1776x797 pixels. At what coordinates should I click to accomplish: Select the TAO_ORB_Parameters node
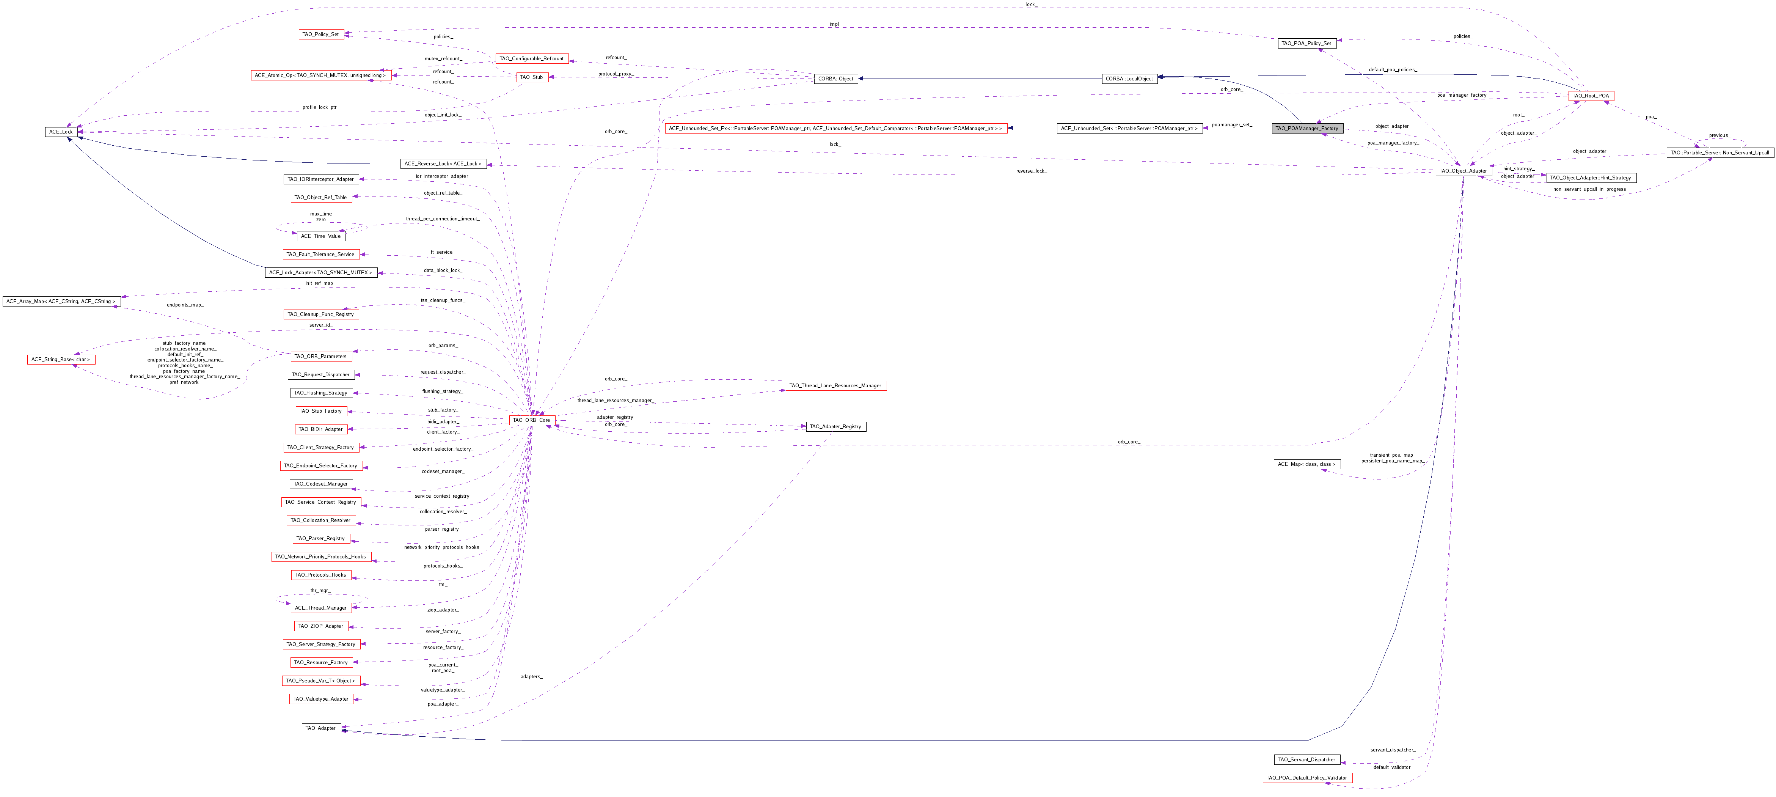click(x=320, y=357)
